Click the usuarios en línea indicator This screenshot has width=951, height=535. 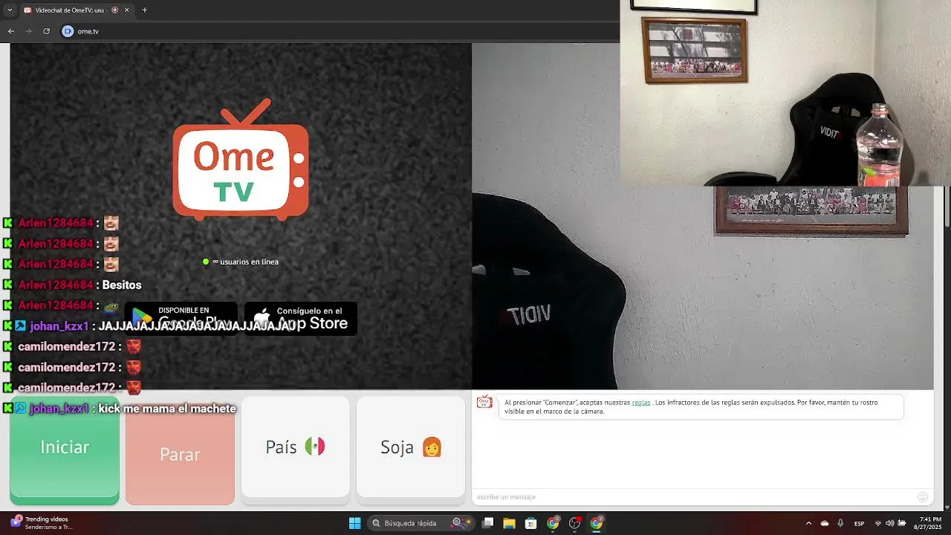[241, 262]
